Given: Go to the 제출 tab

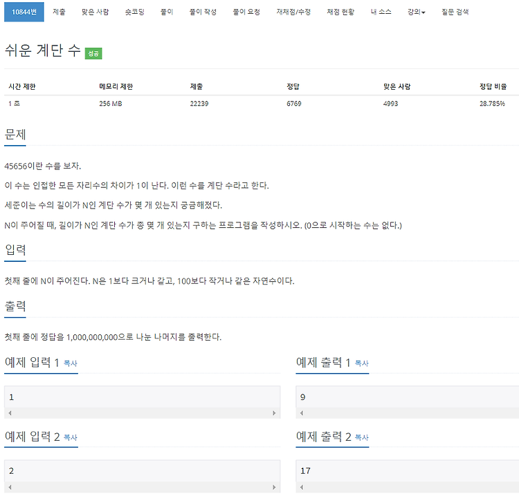Looking at the screenshot, I should click(60, 12).
